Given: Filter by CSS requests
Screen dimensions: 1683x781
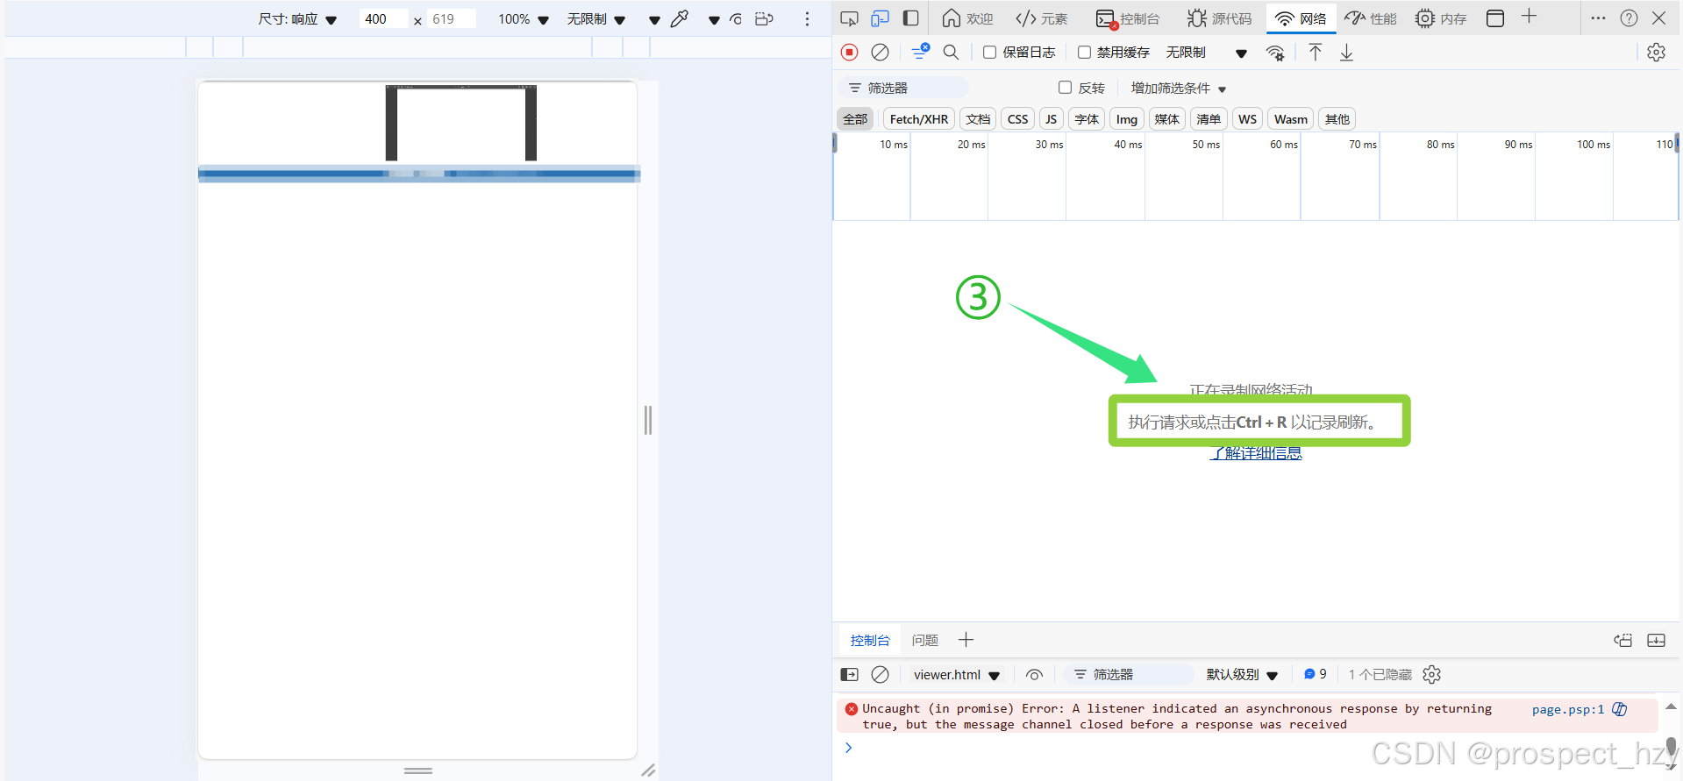Looking at the screenshot, I should [1017, 119].
